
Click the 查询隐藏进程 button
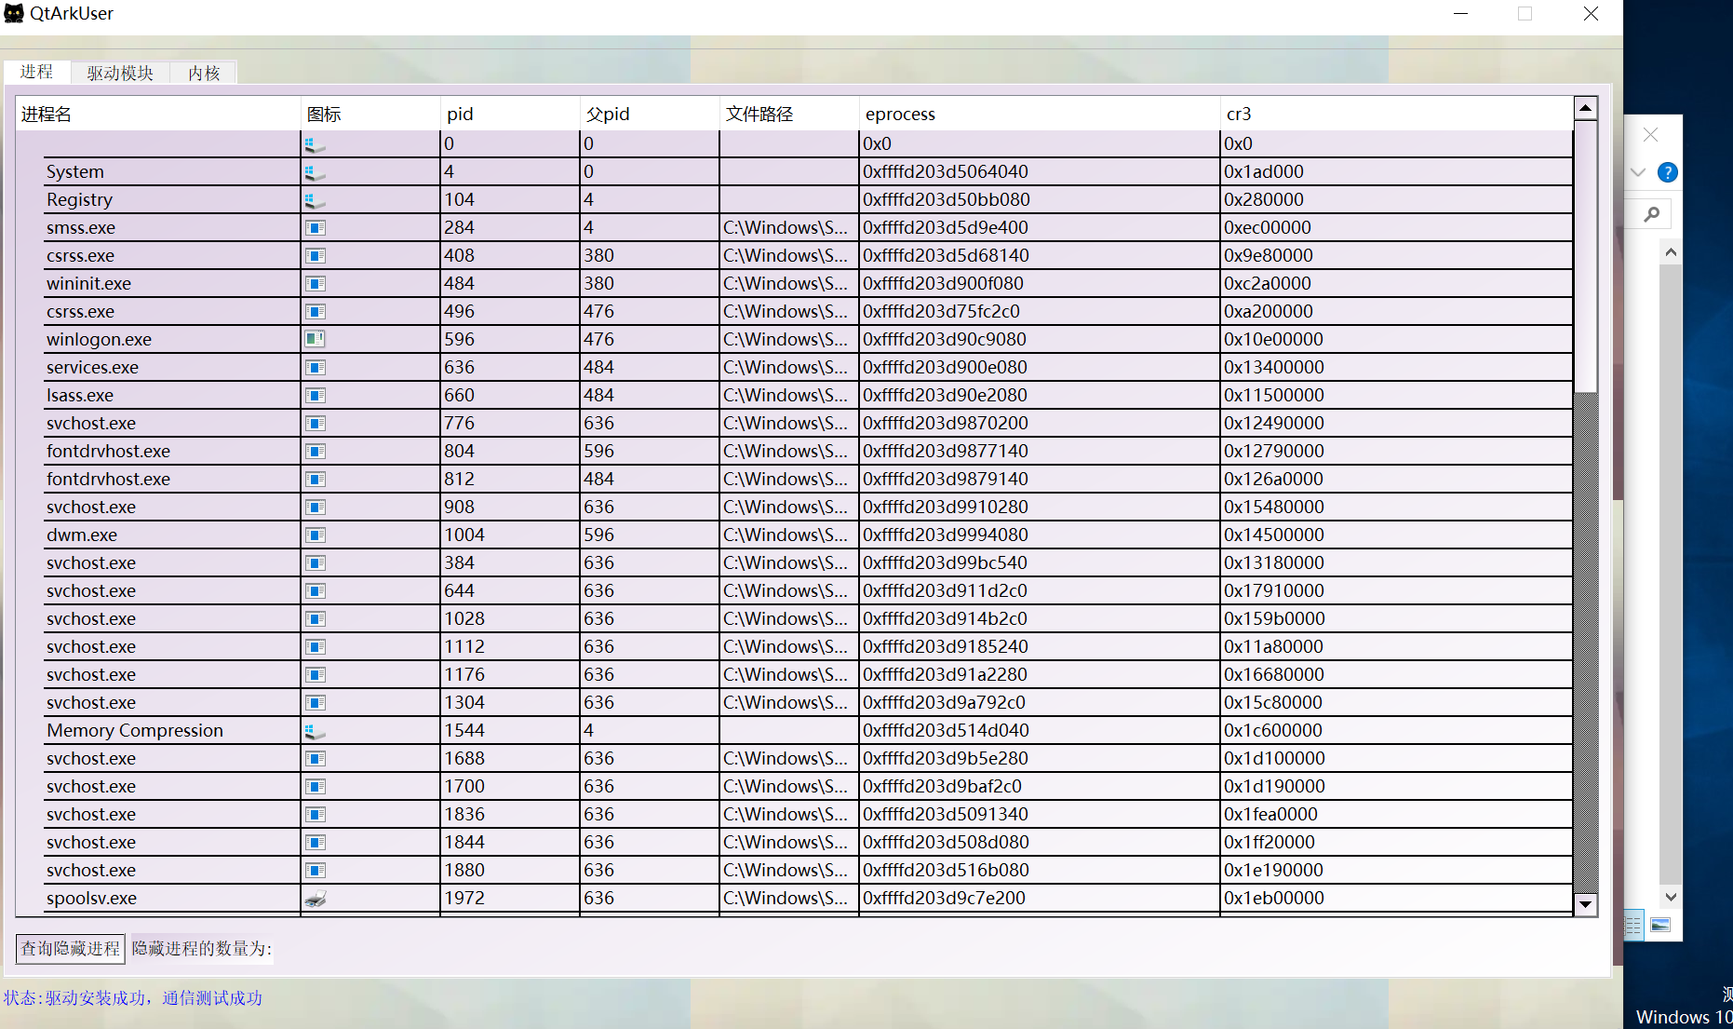(x=71, y=948)
